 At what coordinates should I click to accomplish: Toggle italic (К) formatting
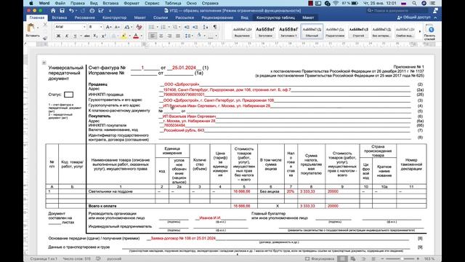coord(67,36)
